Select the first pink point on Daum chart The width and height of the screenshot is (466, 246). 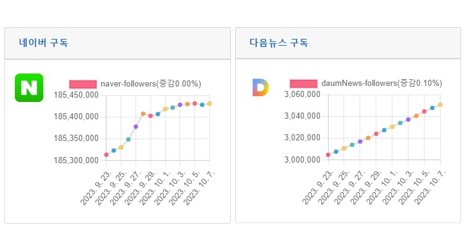[328, 155]
